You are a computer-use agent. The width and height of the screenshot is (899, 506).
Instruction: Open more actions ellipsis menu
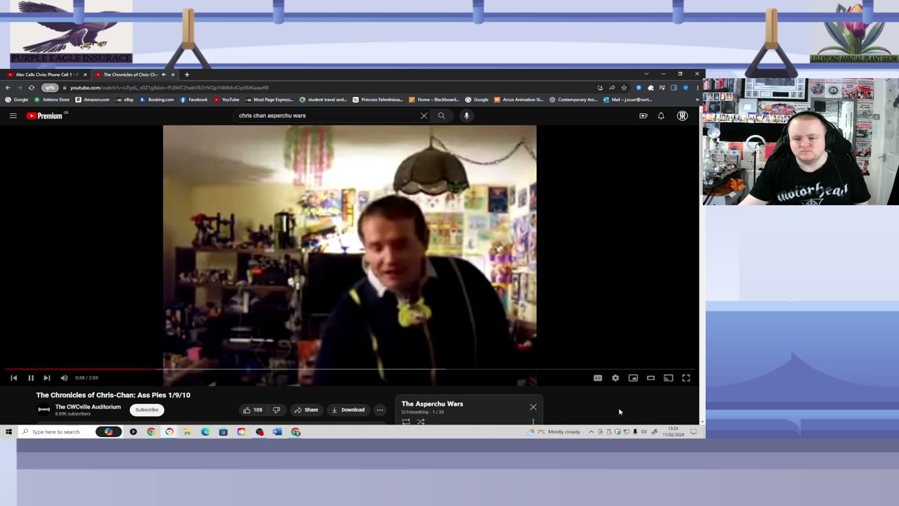point(380,410)
